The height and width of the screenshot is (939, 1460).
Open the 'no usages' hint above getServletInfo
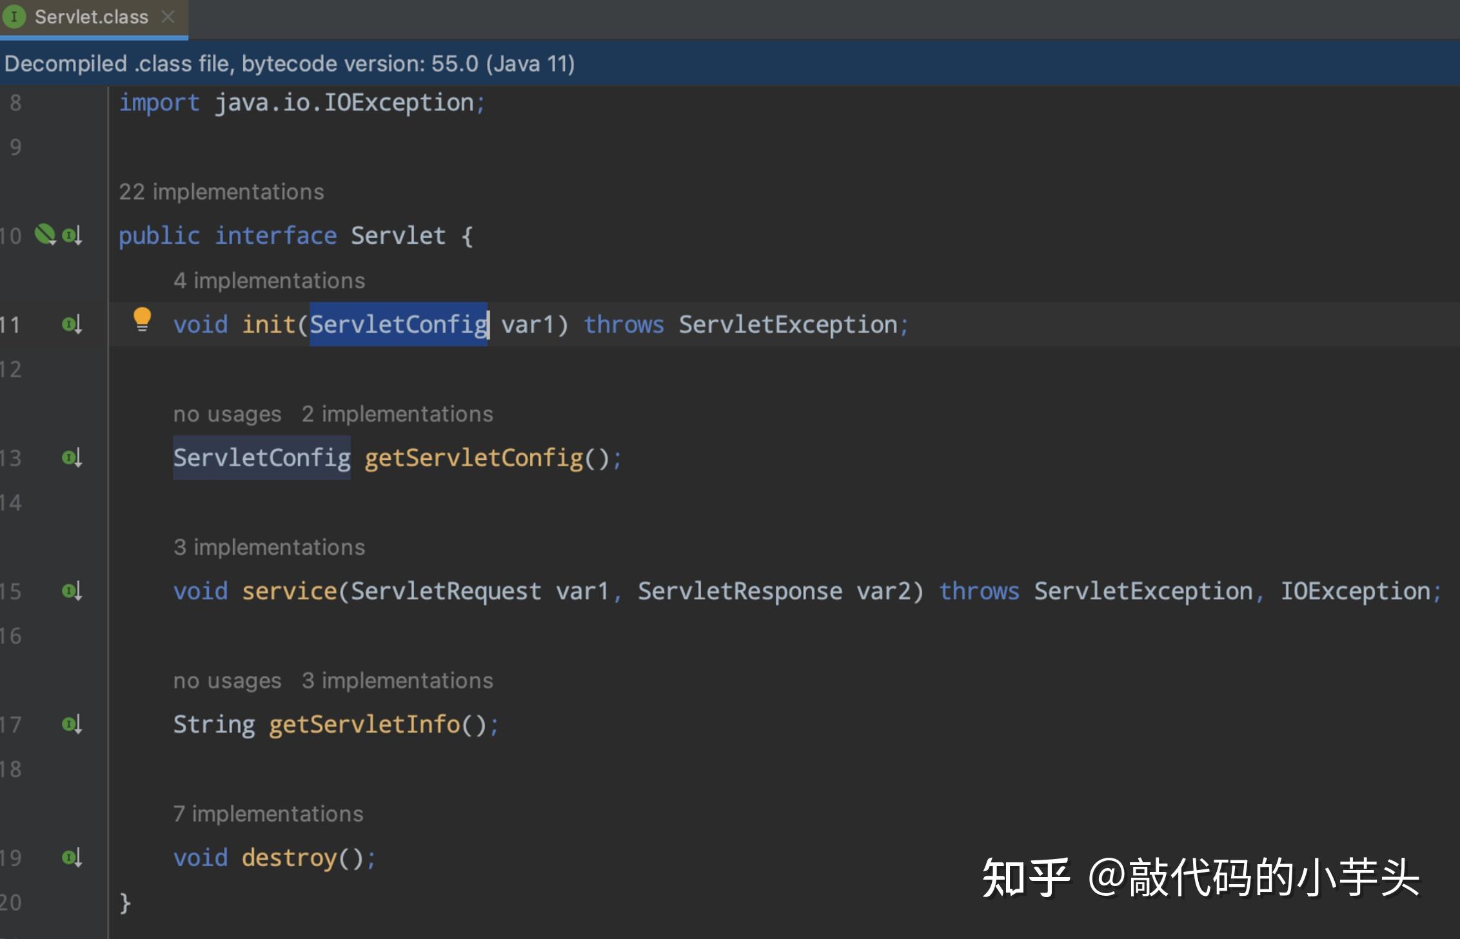(x=227, y=681)
